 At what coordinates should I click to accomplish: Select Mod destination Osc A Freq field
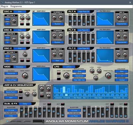click(11, 80)
